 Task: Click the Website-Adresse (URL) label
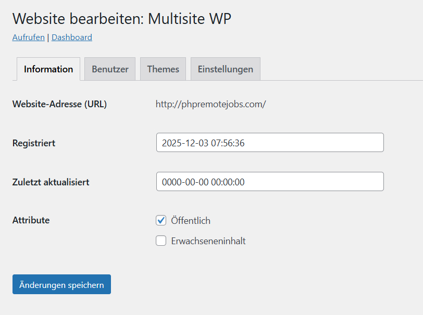[x=59, y=104]
